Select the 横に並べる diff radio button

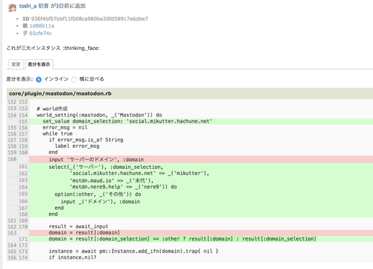pos(74,79)
